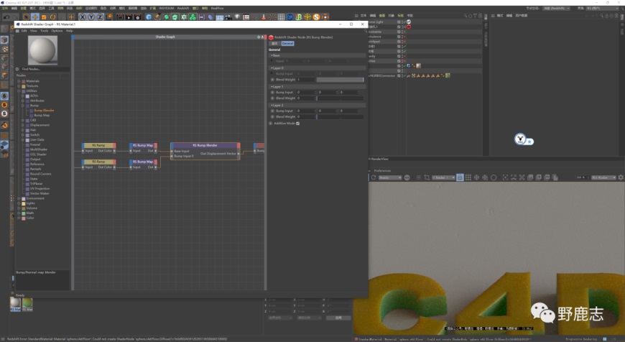Click the camera object icon in toolbar
Viewport: 625px width, 342px height.
coord(228,17)
